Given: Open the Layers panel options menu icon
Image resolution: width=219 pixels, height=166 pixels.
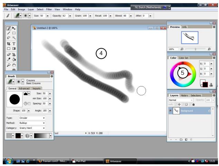Looking at the screenshot, I should pyautogui.click(x=214, y=95).
